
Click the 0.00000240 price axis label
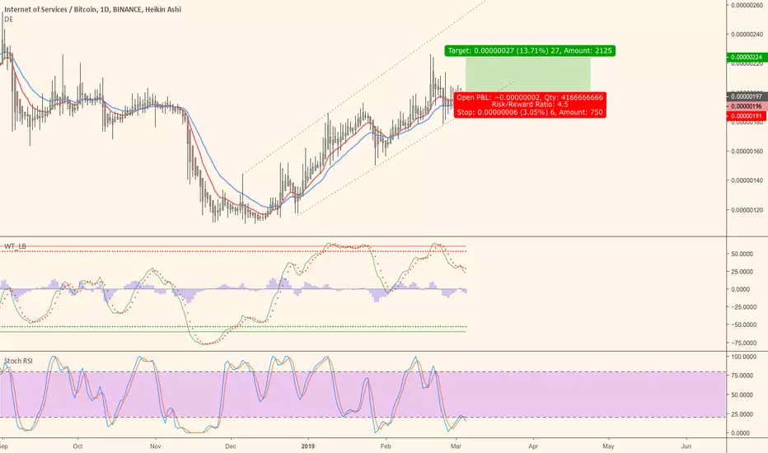747,35
